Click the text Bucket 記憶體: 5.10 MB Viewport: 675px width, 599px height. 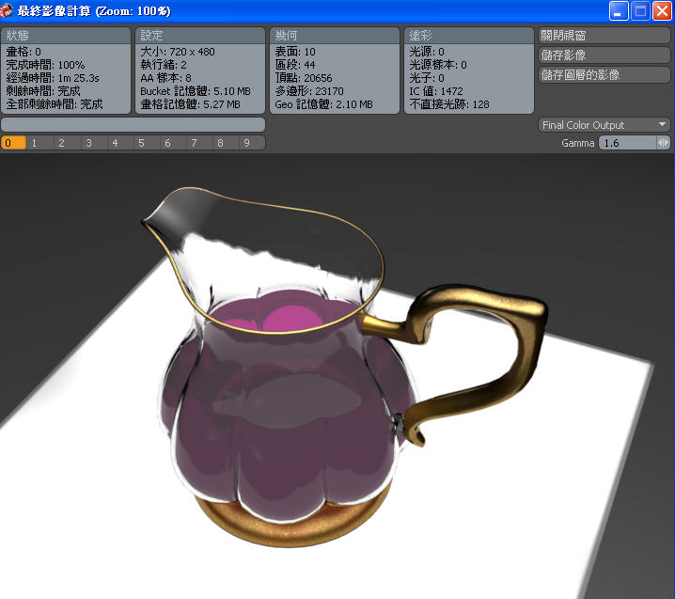pos(196,91)
